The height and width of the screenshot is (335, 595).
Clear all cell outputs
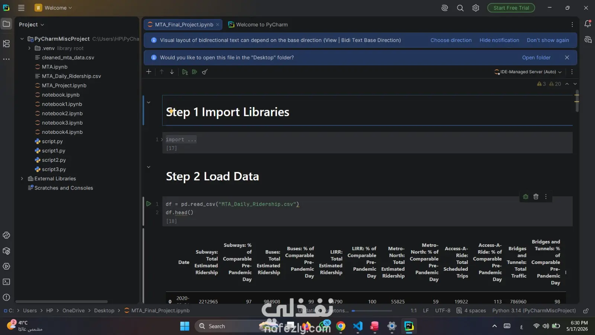(205, 72)
